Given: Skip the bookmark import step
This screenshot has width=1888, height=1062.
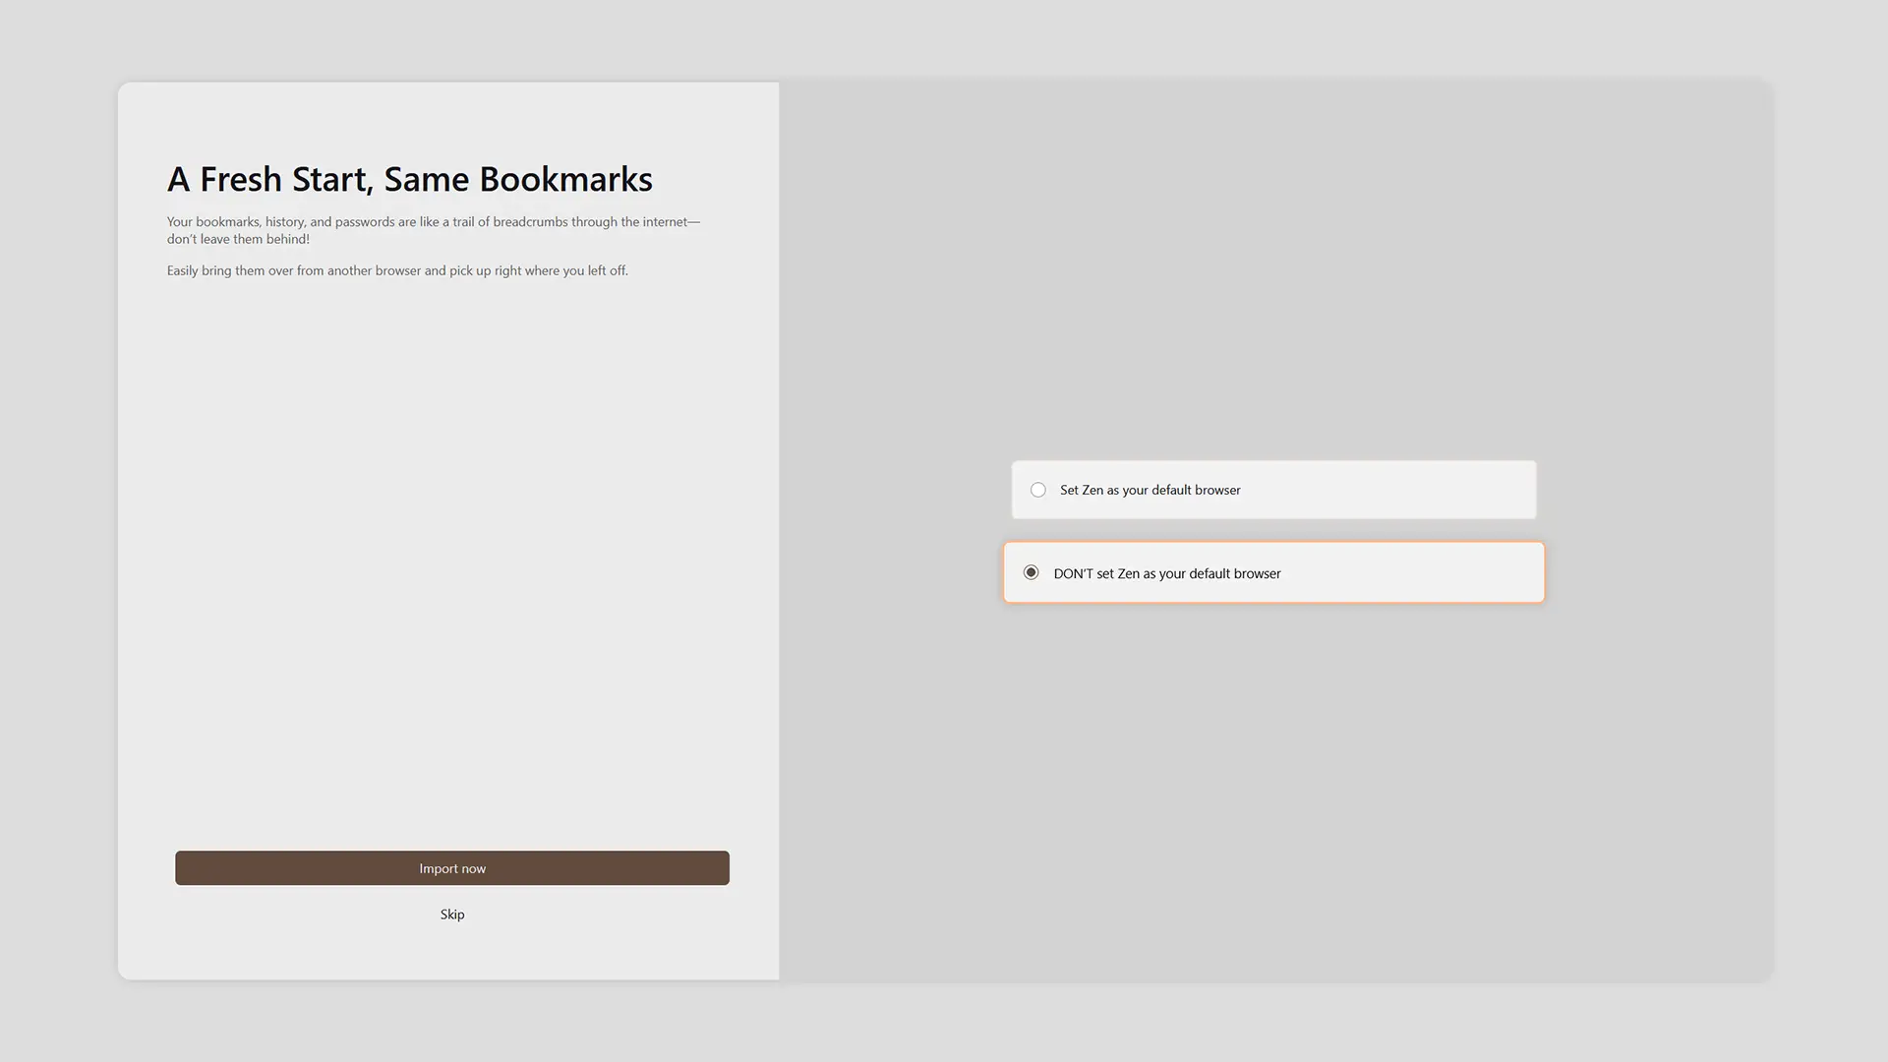Looking at the screenshot, I should point(452,914).
